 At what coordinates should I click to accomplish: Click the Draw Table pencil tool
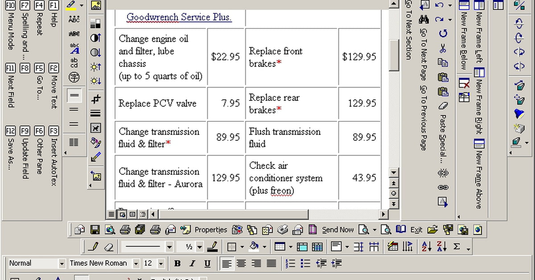click(94, 247)
